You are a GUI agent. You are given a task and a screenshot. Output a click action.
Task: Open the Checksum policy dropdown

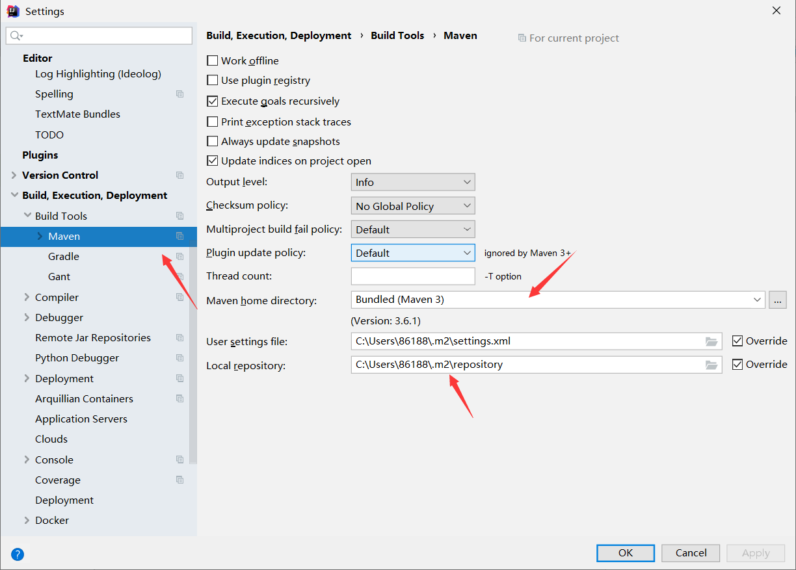pos(413,206)
